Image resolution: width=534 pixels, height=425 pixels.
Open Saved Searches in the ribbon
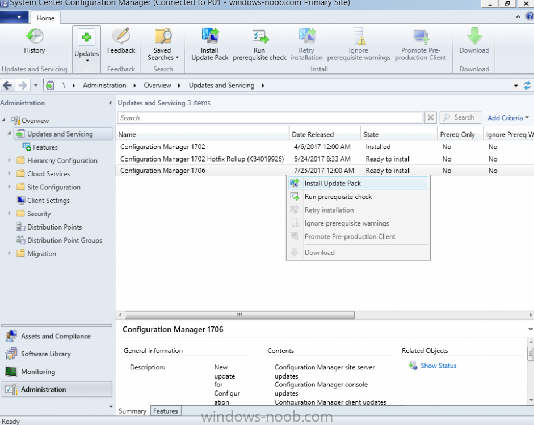point(163,45)
